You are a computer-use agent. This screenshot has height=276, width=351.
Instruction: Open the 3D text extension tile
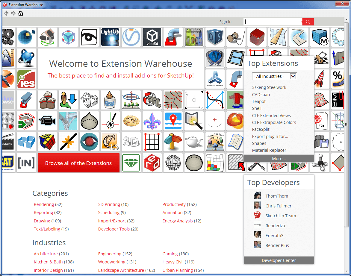131,142
